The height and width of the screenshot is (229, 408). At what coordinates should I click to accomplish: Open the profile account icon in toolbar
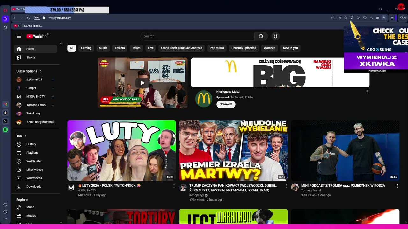tap(384, 18)
